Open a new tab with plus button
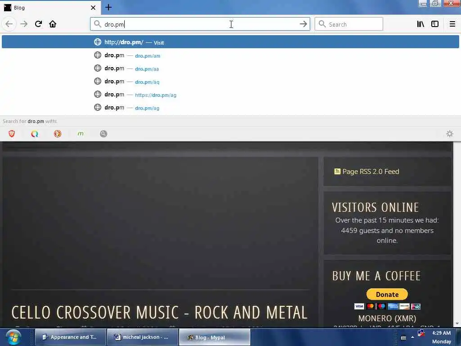 [108, 7]
